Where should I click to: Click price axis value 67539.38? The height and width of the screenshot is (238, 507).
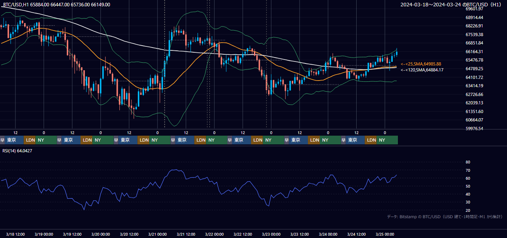point(474,35)
